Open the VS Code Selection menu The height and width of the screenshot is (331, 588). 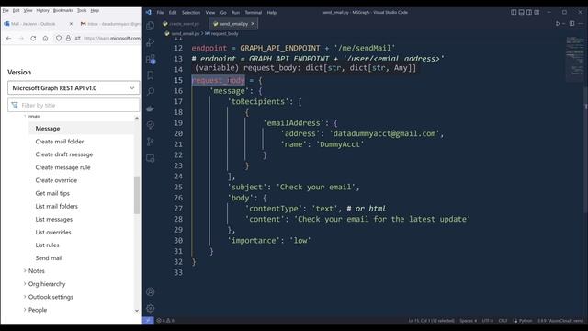click(191, 12)
